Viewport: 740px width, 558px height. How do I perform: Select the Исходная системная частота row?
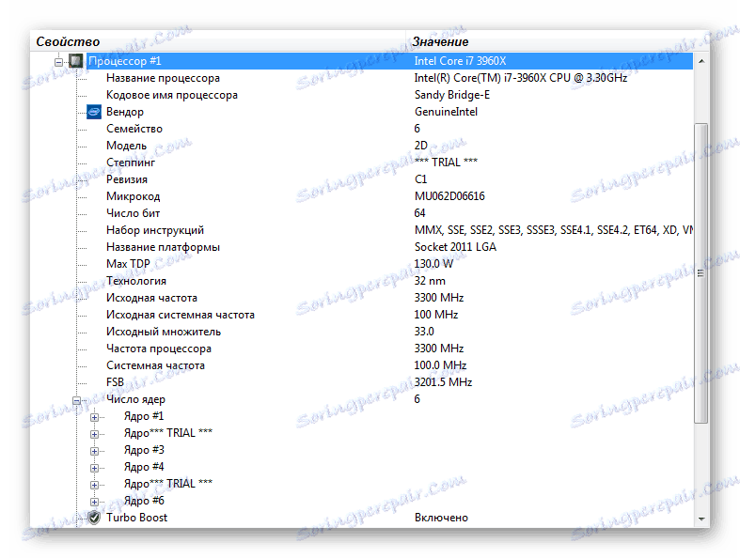pos(389,315)
